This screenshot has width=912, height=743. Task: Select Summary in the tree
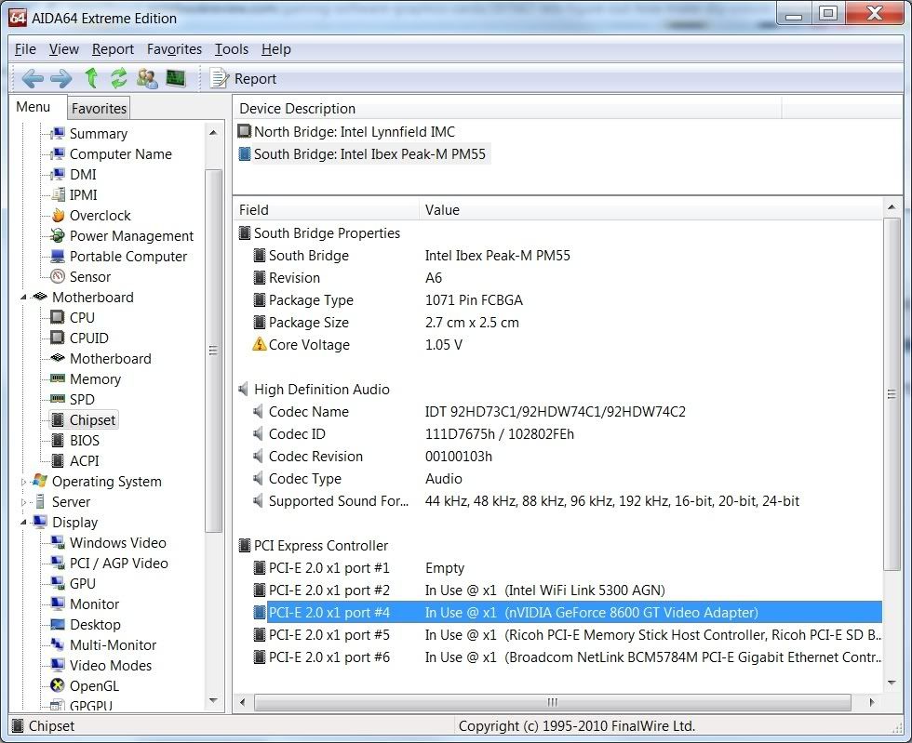click(99, 134)
